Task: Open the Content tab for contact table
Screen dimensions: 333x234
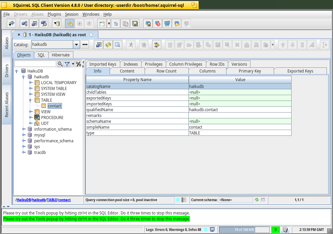Action: (x=127, y=71)
